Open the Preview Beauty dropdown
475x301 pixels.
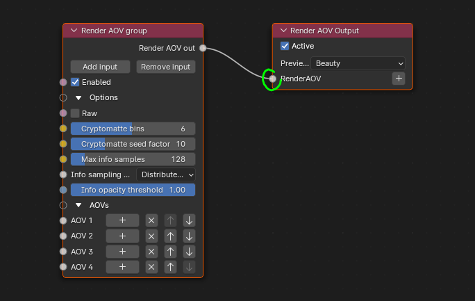[358, 63]
